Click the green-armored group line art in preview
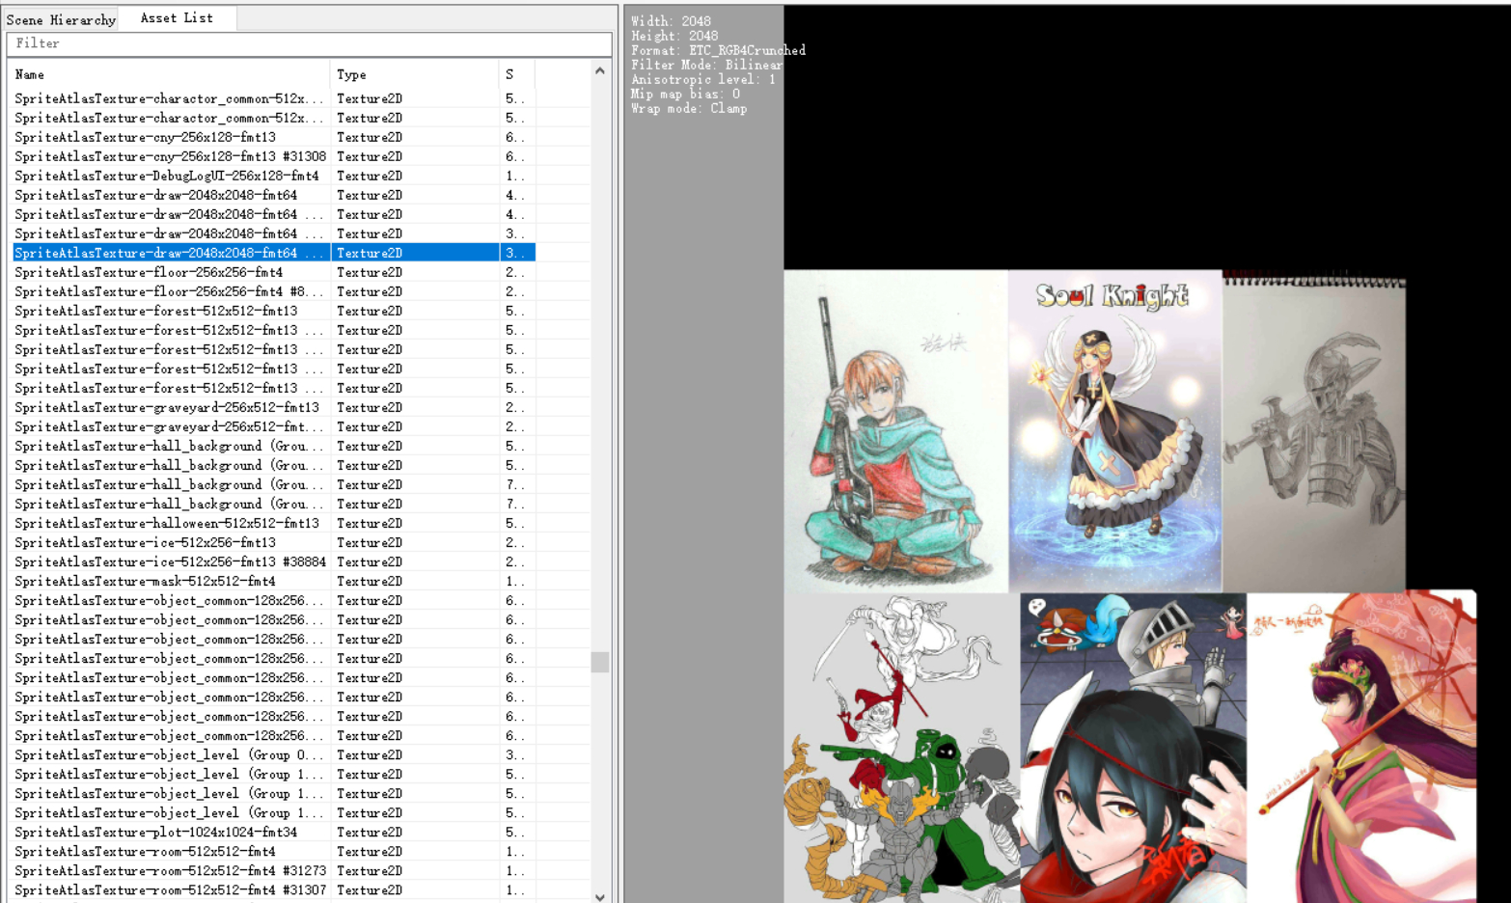The width and height of the screenshot is (1511, 903). 902,748
